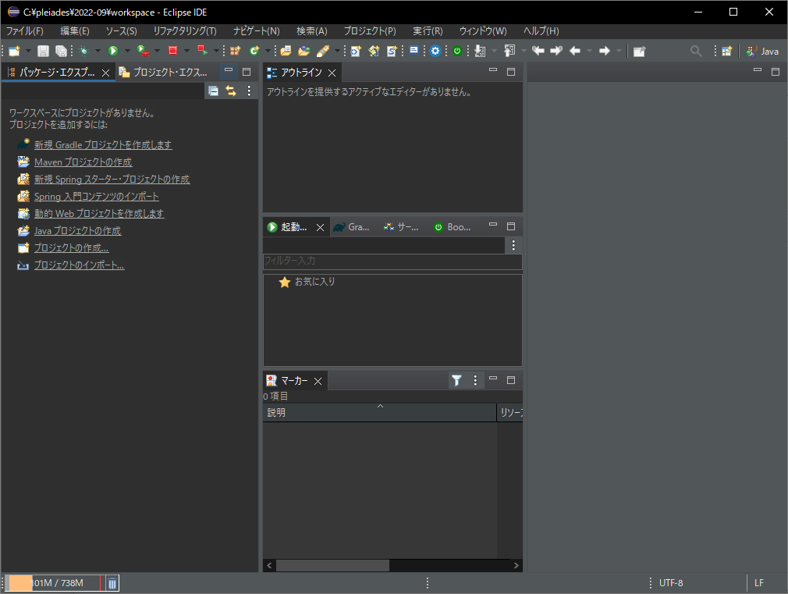
Task: Click the Save floppy disk icon
Action: click(43, 51)
